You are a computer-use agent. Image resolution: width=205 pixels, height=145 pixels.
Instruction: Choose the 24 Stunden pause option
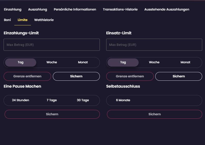point(20,100)
